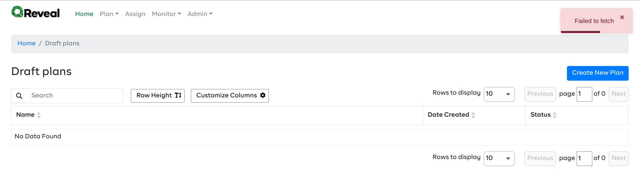Click the Create New Plan button
Image resolution: width=640 pixels, height=194 pixels.
coord(597,73)
